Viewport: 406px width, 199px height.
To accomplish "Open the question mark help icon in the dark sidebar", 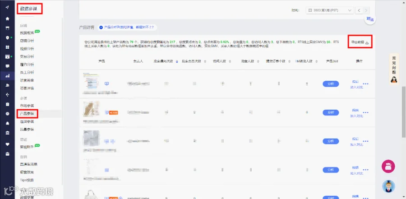I will click(8, 114).
